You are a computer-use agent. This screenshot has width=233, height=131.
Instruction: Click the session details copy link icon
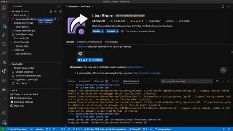tap(51, 11)
